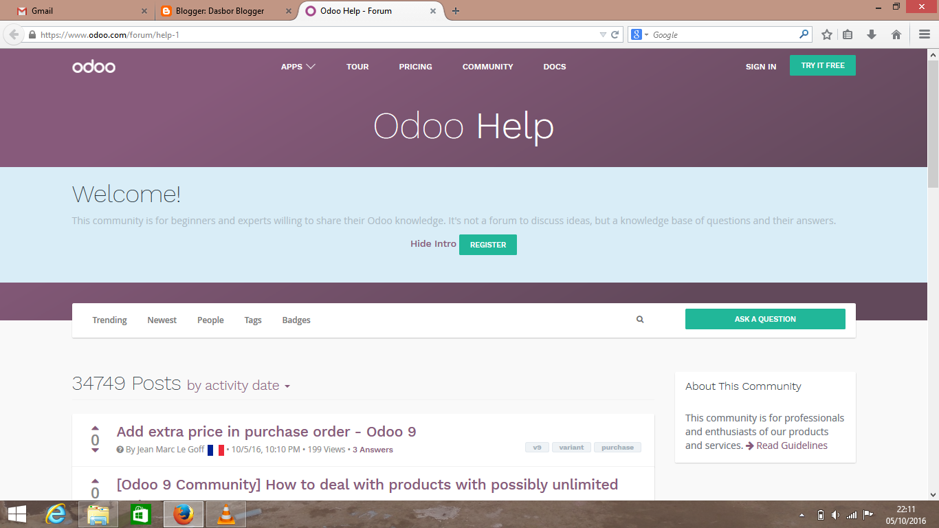
Task: Open Firefox downloads arrow
Action: point(872,34)
